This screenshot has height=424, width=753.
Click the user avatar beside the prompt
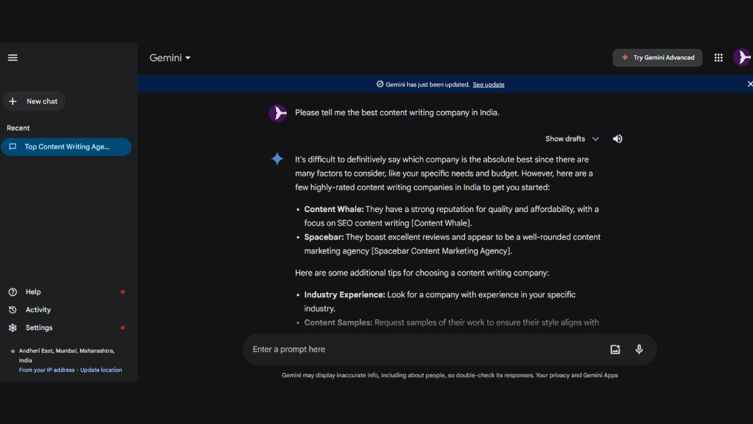(x=277, y=113)
